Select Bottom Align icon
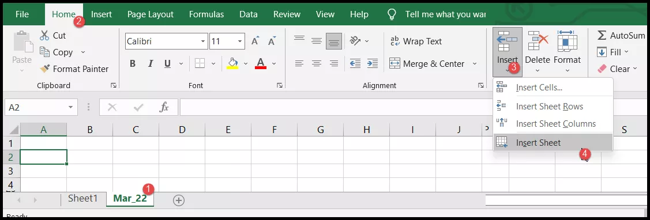Screen dimensions: 650x220 [x=334, y=41]
